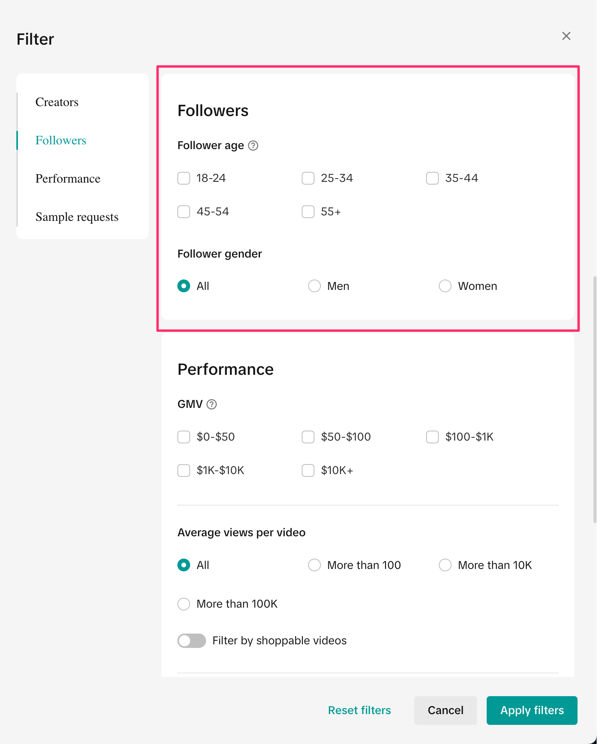The image size is (613, 744).
Task: Toggle Filter by shoppable videos switch
Action: [x=192, y=641]
